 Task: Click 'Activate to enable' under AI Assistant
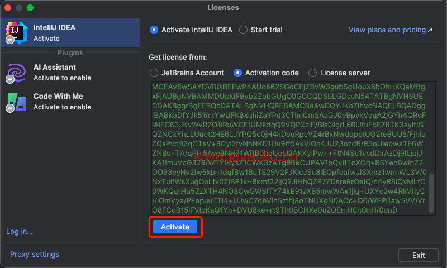click(x=62, y=78)
